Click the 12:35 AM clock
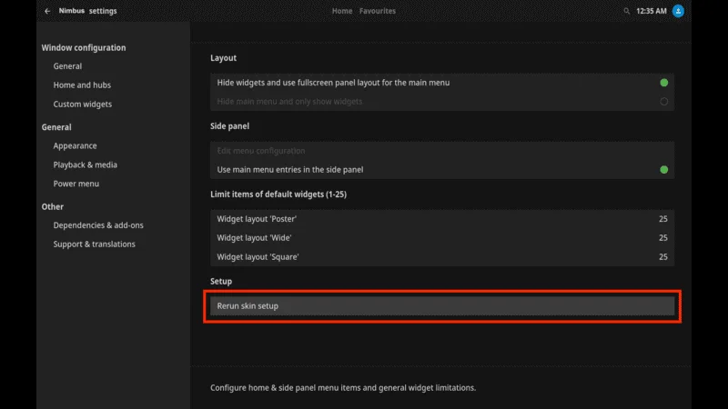 [651, 11]
